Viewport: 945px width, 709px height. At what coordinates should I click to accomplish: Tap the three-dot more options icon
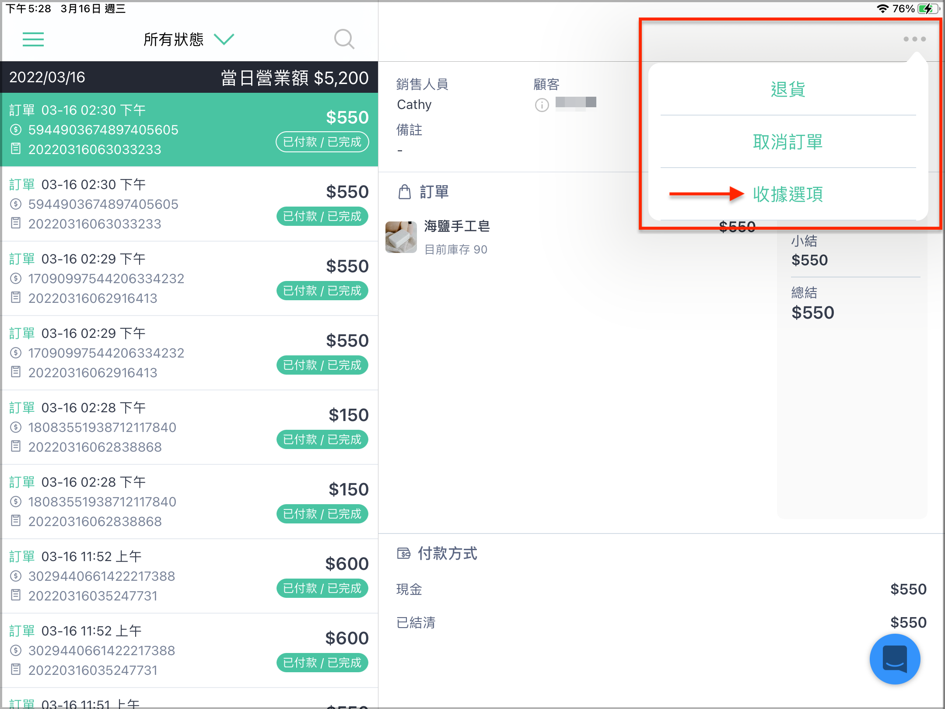[914, 39]
